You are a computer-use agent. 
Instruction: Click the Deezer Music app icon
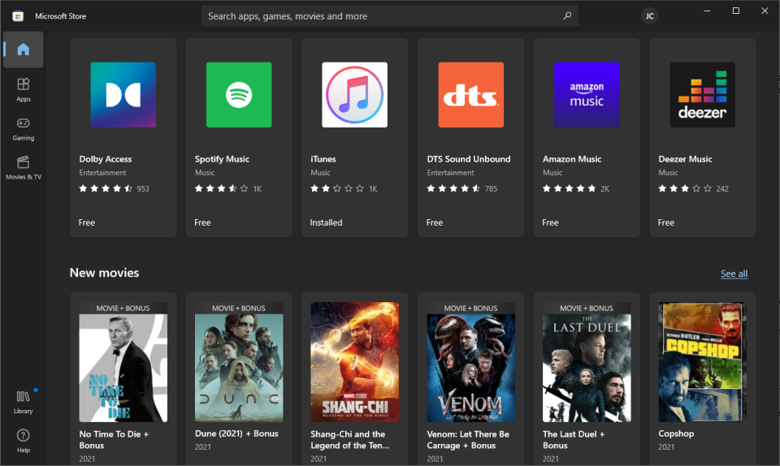tap(702, 94)
